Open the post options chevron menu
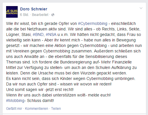 click(141, 8)
